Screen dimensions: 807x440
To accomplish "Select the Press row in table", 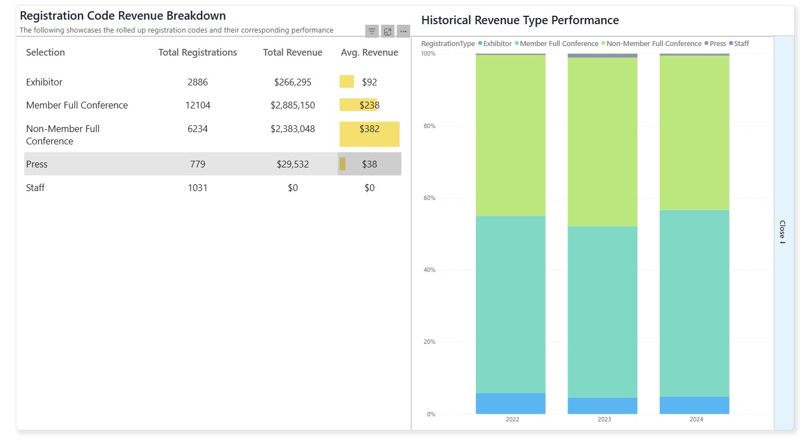I will 37,164.
